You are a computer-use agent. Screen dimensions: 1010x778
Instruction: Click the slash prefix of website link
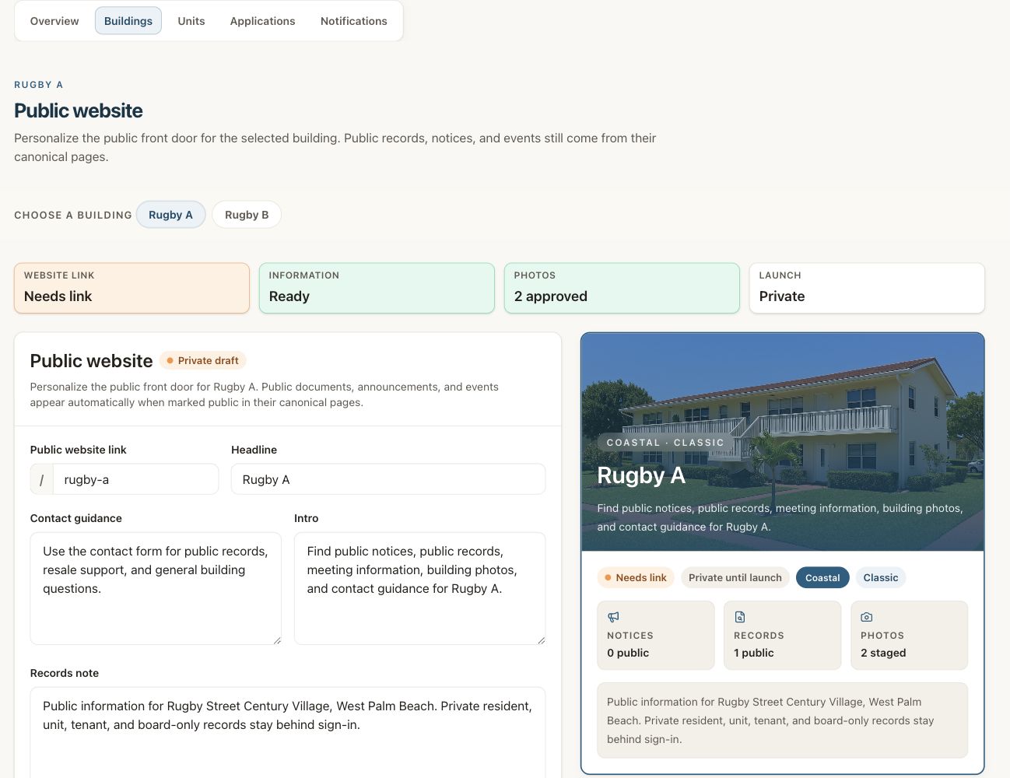point(42,479)
